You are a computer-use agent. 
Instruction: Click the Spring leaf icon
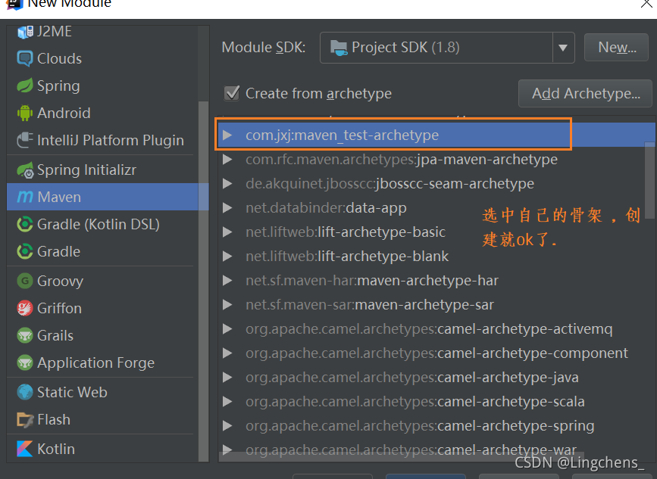click(x=25, y=86)
